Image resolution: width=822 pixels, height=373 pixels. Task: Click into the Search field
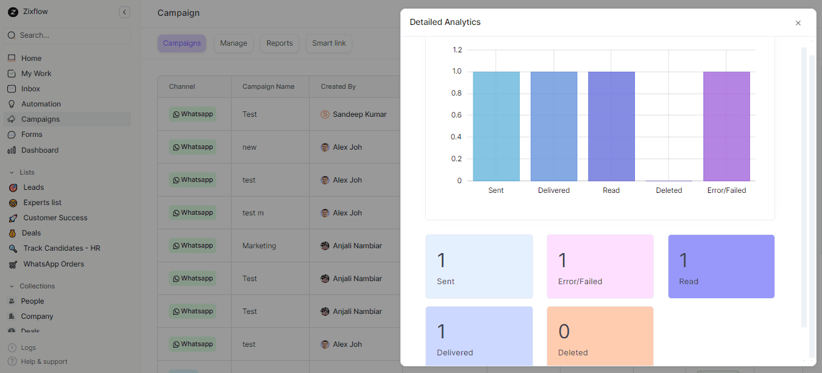click(x=67, y=35)
